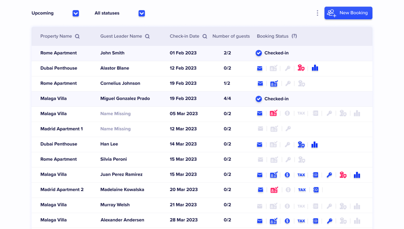Click the red ID check icon for Madelaine Kowalska

click(274, 190)
